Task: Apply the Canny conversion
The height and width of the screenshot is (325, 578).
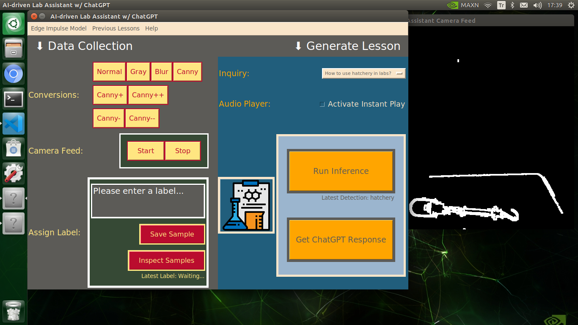Action: 187,72
